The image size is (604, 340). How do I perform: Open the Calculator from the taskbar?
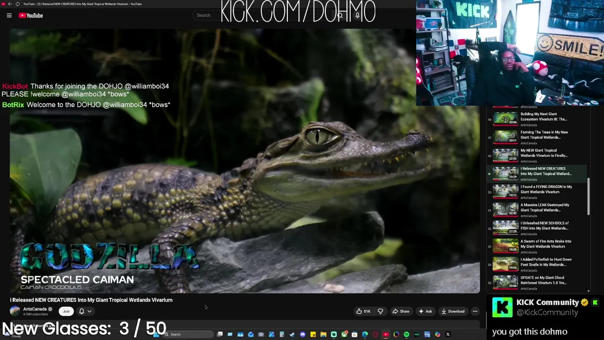tap(282, 334)
